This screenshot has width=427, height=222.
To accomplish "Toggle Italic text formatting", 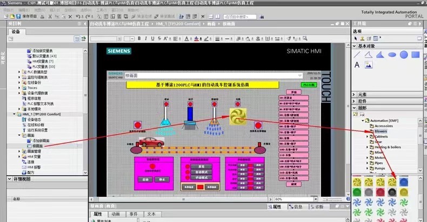I will click(x=146, y=39).
